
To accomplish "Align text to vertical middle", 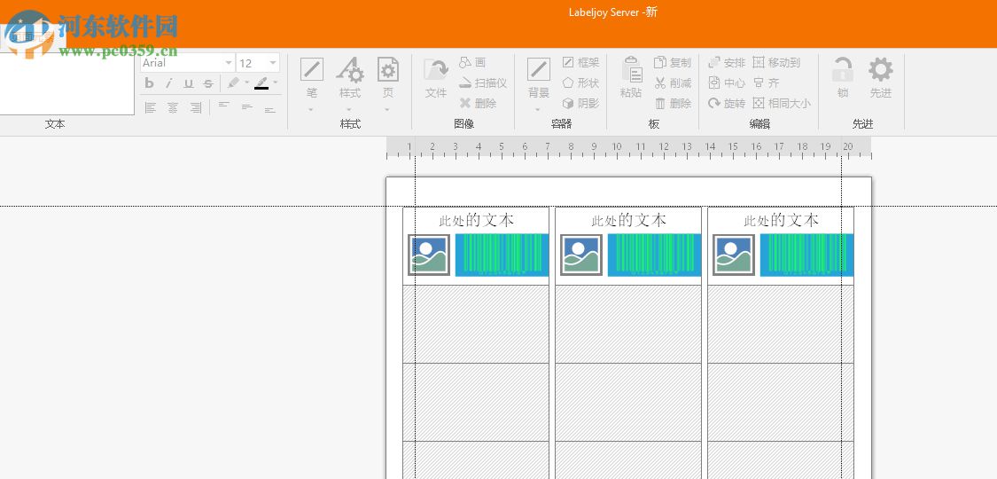I will point(246,106).
